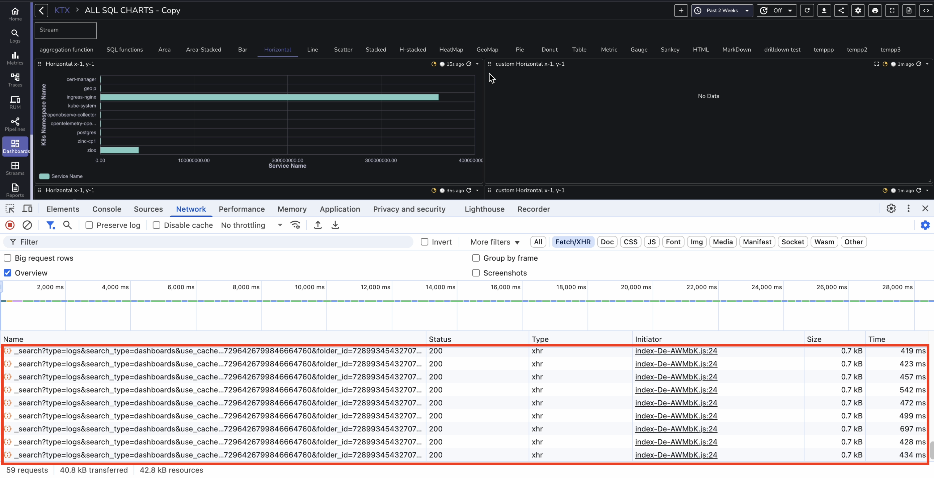Click the Service Name legend color swatch
This screenshot has height=478, width=934.
coord(44,177)
